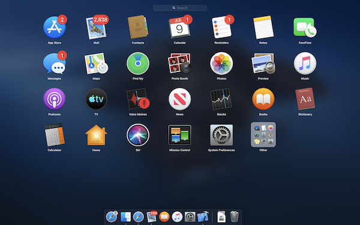
Task: Open Books in the Dock
Action: click(164, 217)
